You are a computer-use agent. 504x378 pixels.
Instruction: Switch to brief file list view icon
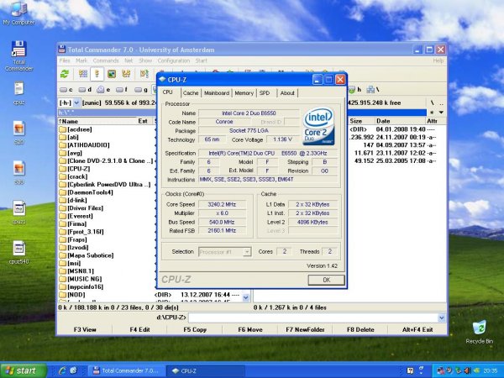coord(83,74)
